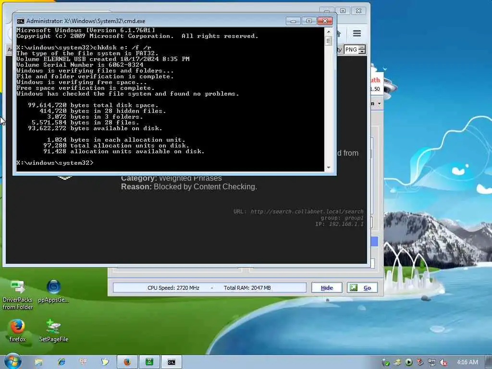Click the cmd scrollbar thumb
The height and width of the screenshot is (369, 492).
pos(329,41)
